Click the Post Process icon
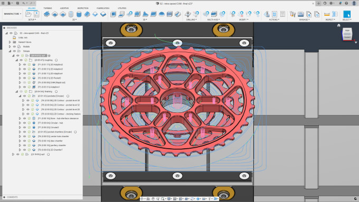Screen dimensions: 359x202 click(275, 14)
